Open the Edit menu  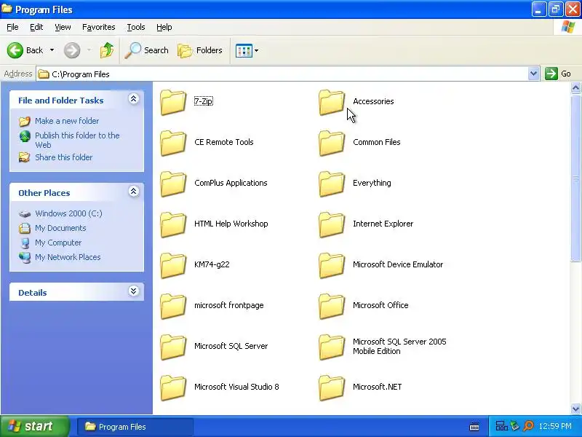[x=36, y=27]
